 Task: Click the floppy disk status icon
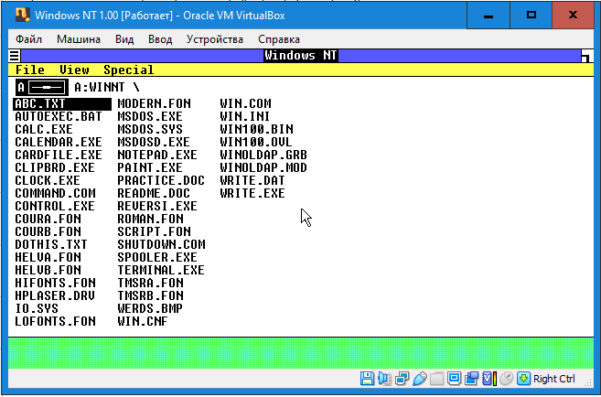click(x=366, y=379)
